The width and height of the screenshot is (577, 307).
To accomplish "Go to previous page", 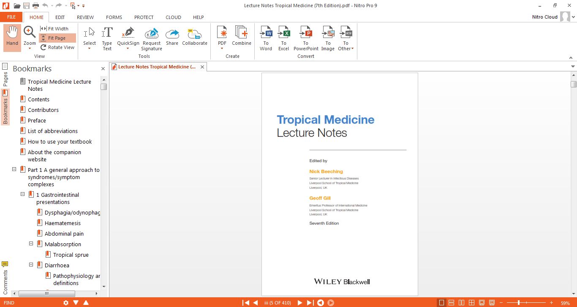I will point(255,303).
